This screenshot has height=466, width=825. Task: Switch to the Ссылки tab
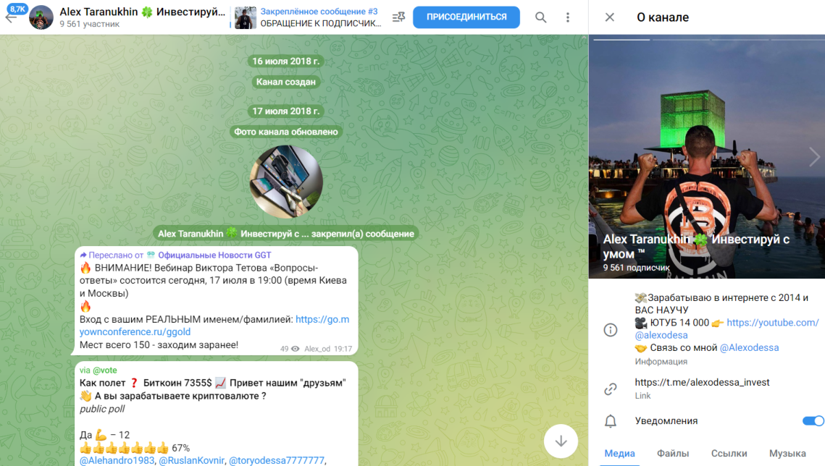tap(729, 454)
